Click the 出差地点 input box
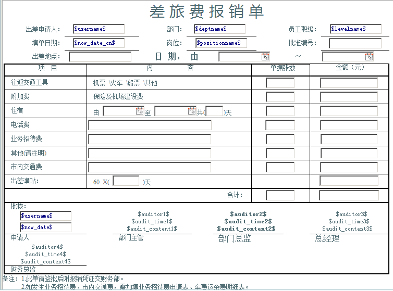 [x=100, y=57]
